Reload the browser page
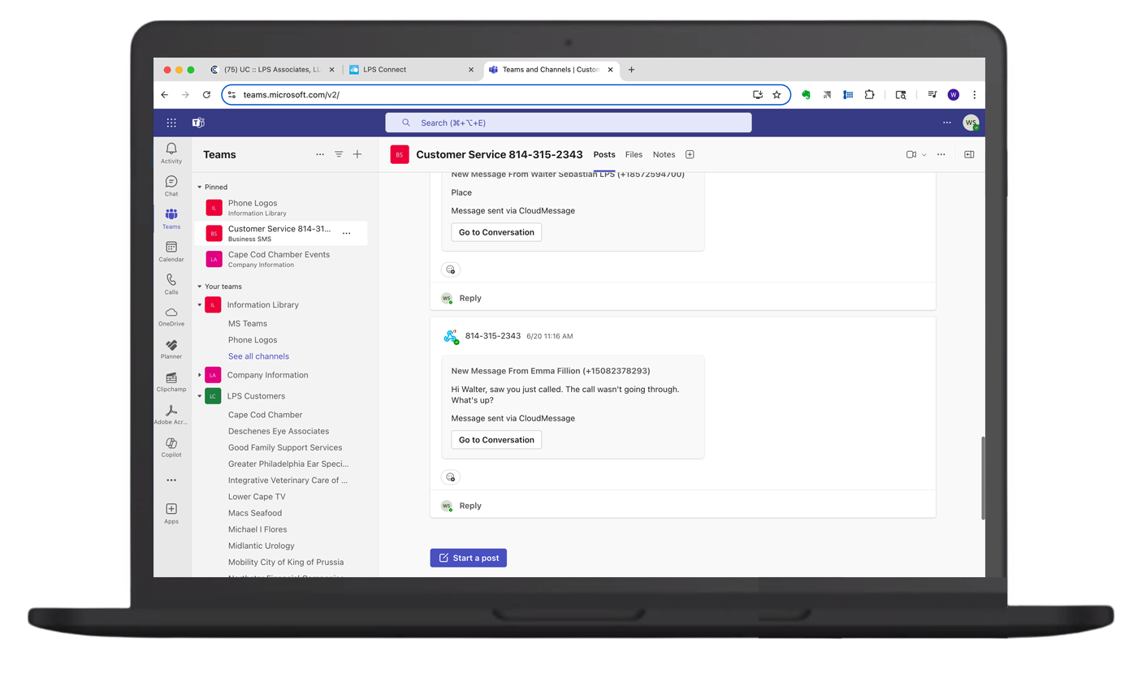This screenshot has height=673, width=1142. coord(206,94)
